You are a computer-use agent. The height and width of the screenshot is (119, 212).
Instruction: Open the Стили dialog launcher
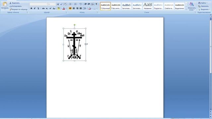[195, 13]
